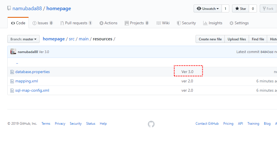Click Create new file button
This screenshot has height=158, width=277.
coord(210,39)
